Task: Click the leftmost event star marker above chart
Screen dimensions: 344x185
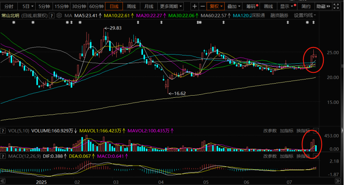Action: tap(14, 22)
